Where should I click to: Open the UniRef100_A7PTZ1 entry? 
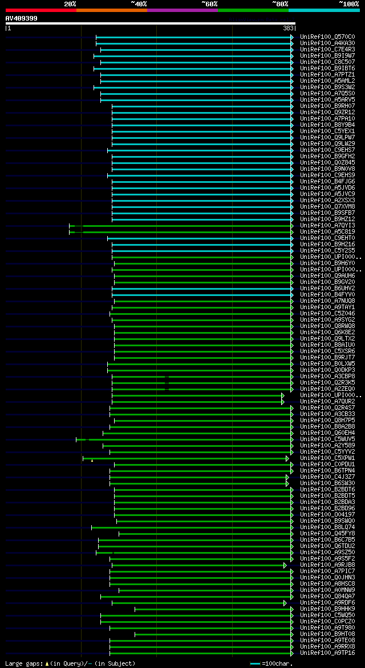pos(327,74)
